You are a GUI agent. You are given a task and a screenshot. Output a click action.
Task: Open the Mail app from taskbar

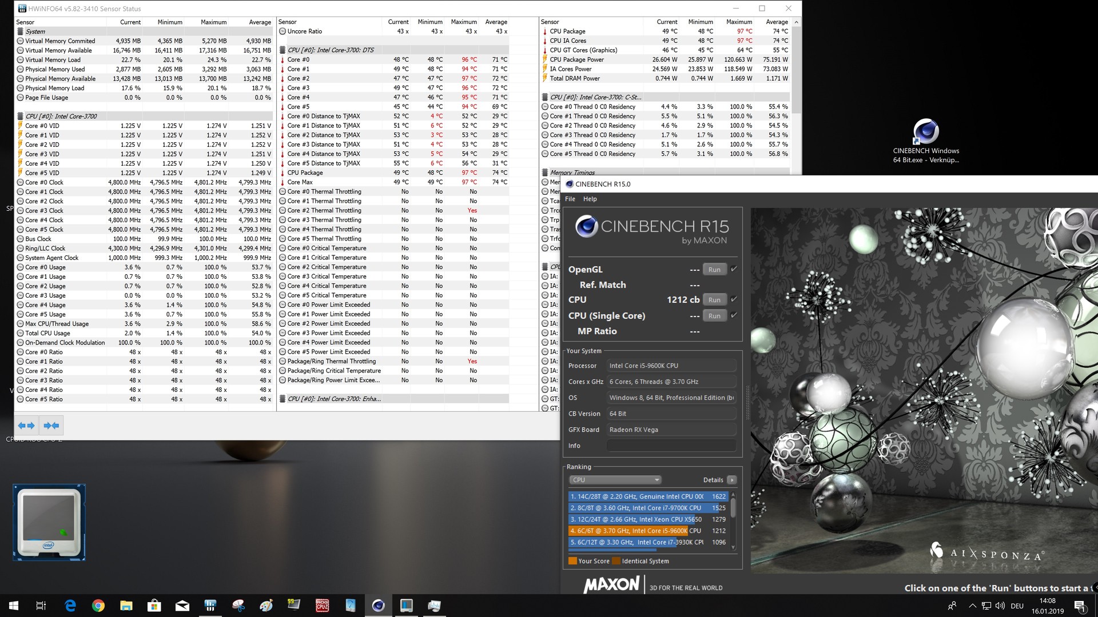pos(182,606)
